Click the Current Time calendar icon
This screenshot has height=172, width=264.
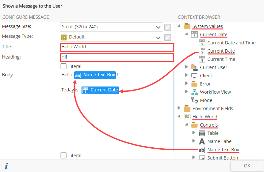point(202,59)
